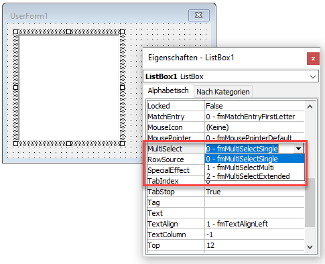Select the Top property name

(153, 245)
